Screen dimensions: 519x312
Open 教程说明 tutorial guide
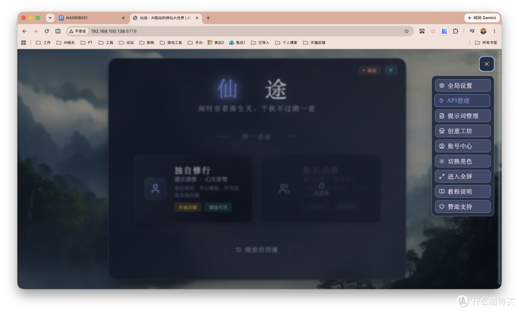(x=462, y=192)
